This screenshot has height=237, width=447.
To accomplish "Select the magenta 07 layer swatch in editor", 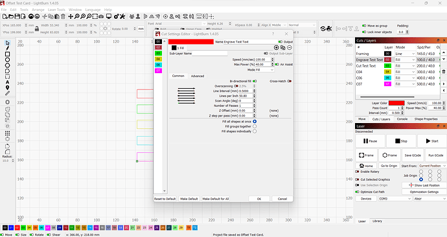I will coord(158,71).
